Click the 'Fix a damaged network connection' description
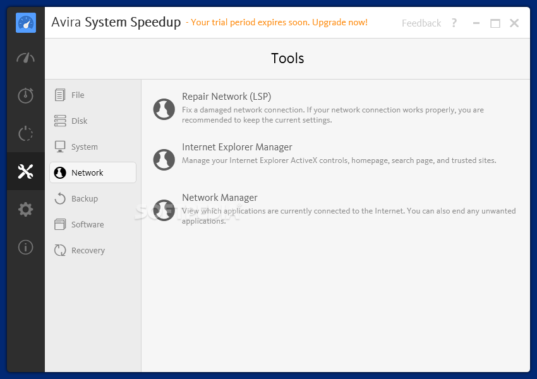The height and width of the screenshot is (379, 537). click(x=332, y=115)
